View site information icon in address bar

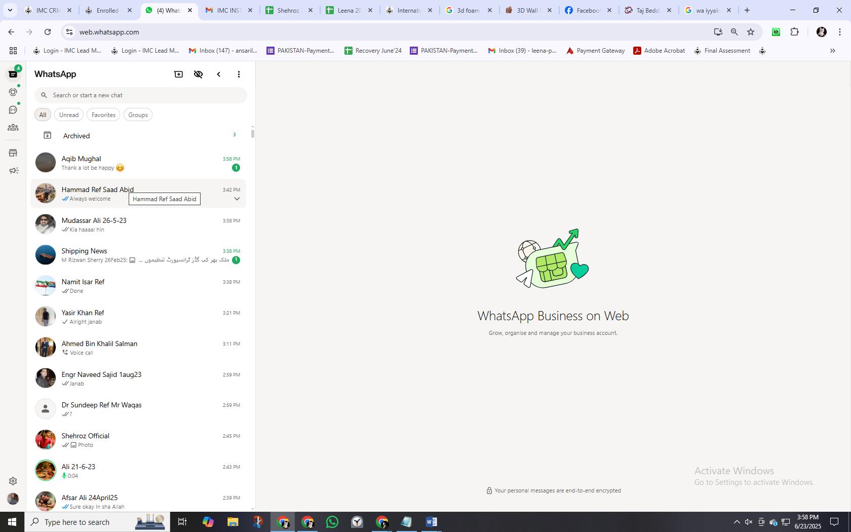click(69, 32)
